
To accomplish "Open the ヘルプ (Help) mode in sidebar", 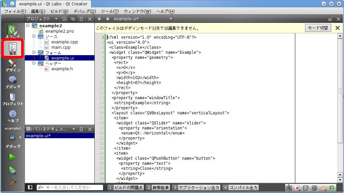I will (12, 116).
